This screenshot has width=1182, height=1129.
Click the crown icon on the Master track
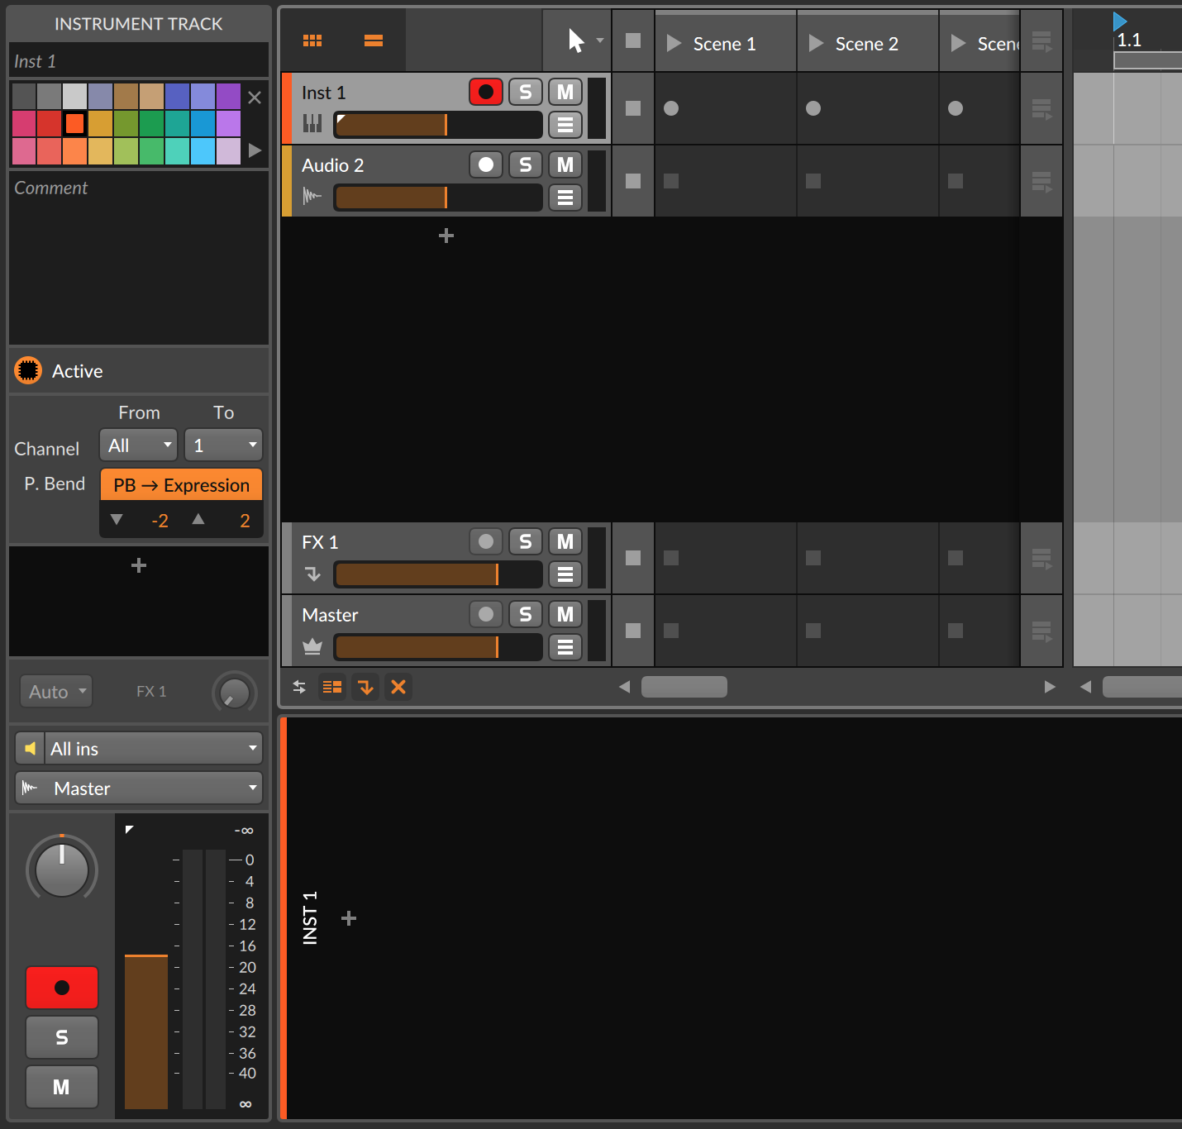(x=312, y=646)
